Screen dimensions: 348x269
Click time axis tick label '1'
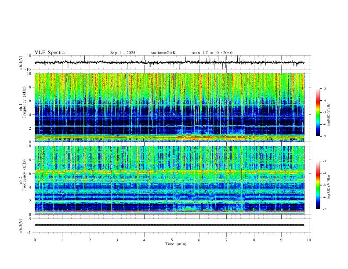[x=62, y=240]
